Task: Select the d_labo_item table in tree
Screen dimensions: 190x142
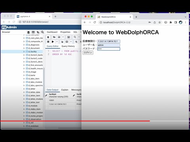Action: coord(34,78)
